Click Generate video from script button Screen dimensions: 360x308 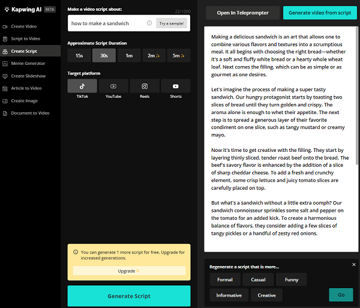(320, 13)
